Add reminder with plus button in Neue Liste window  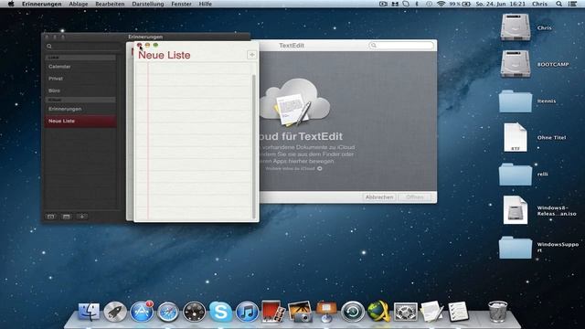[x=252, y=55]
